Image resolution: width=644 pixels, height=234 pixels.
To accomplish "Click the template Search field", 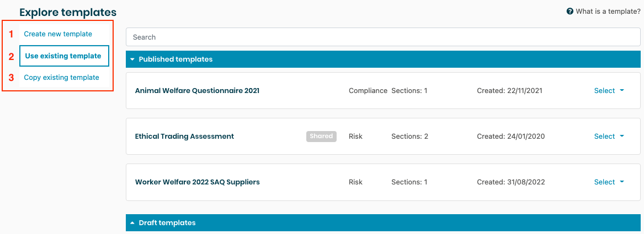I will [383, 37].
